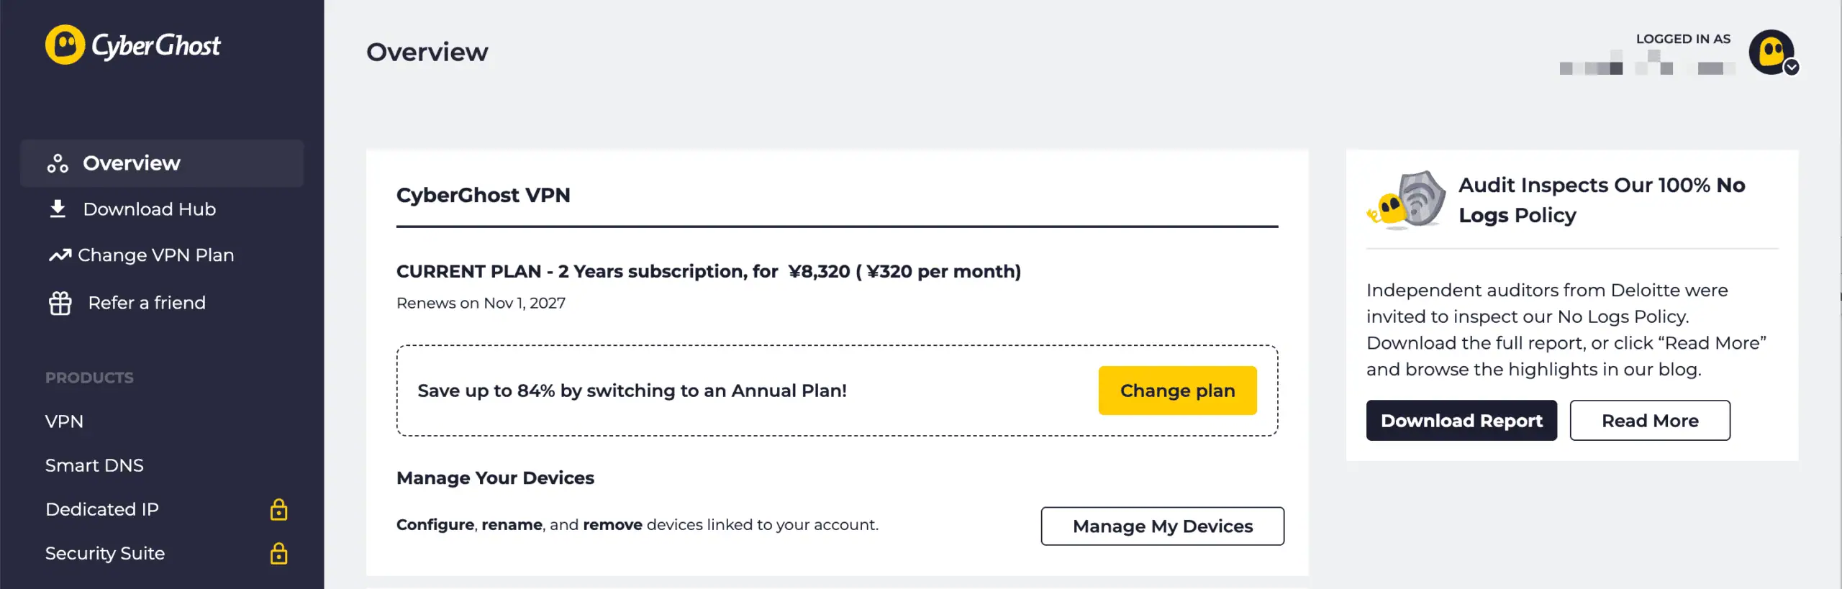The width and height of the screenshot is (1842, 589).
Task: Click the Download Report button
Action: (x=1461, y=421)
